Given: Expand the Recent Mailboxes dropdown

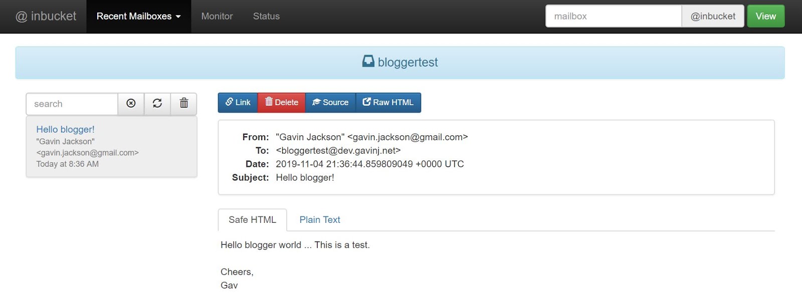Looking at the screenshot, I should tap(139, 17).
